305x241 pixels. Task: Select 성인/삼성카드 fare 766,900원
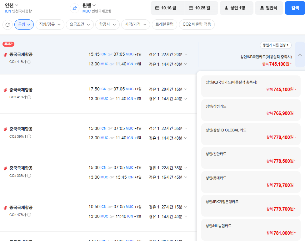pyautogui.click(x=251, y=110)
